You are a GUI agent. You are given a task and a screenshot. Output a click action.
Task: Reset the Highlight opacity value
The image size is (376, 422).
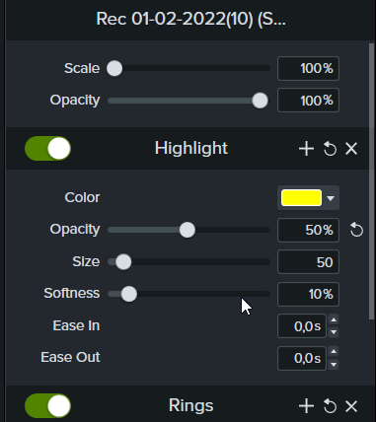[x=356, y=230]
